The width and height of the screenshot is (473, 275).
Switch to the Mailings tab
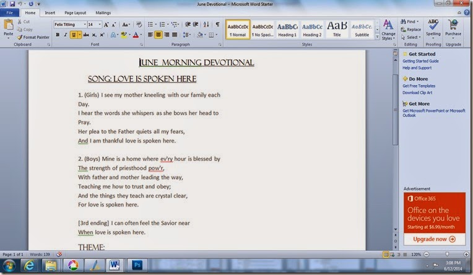click(x=103, y=12)
